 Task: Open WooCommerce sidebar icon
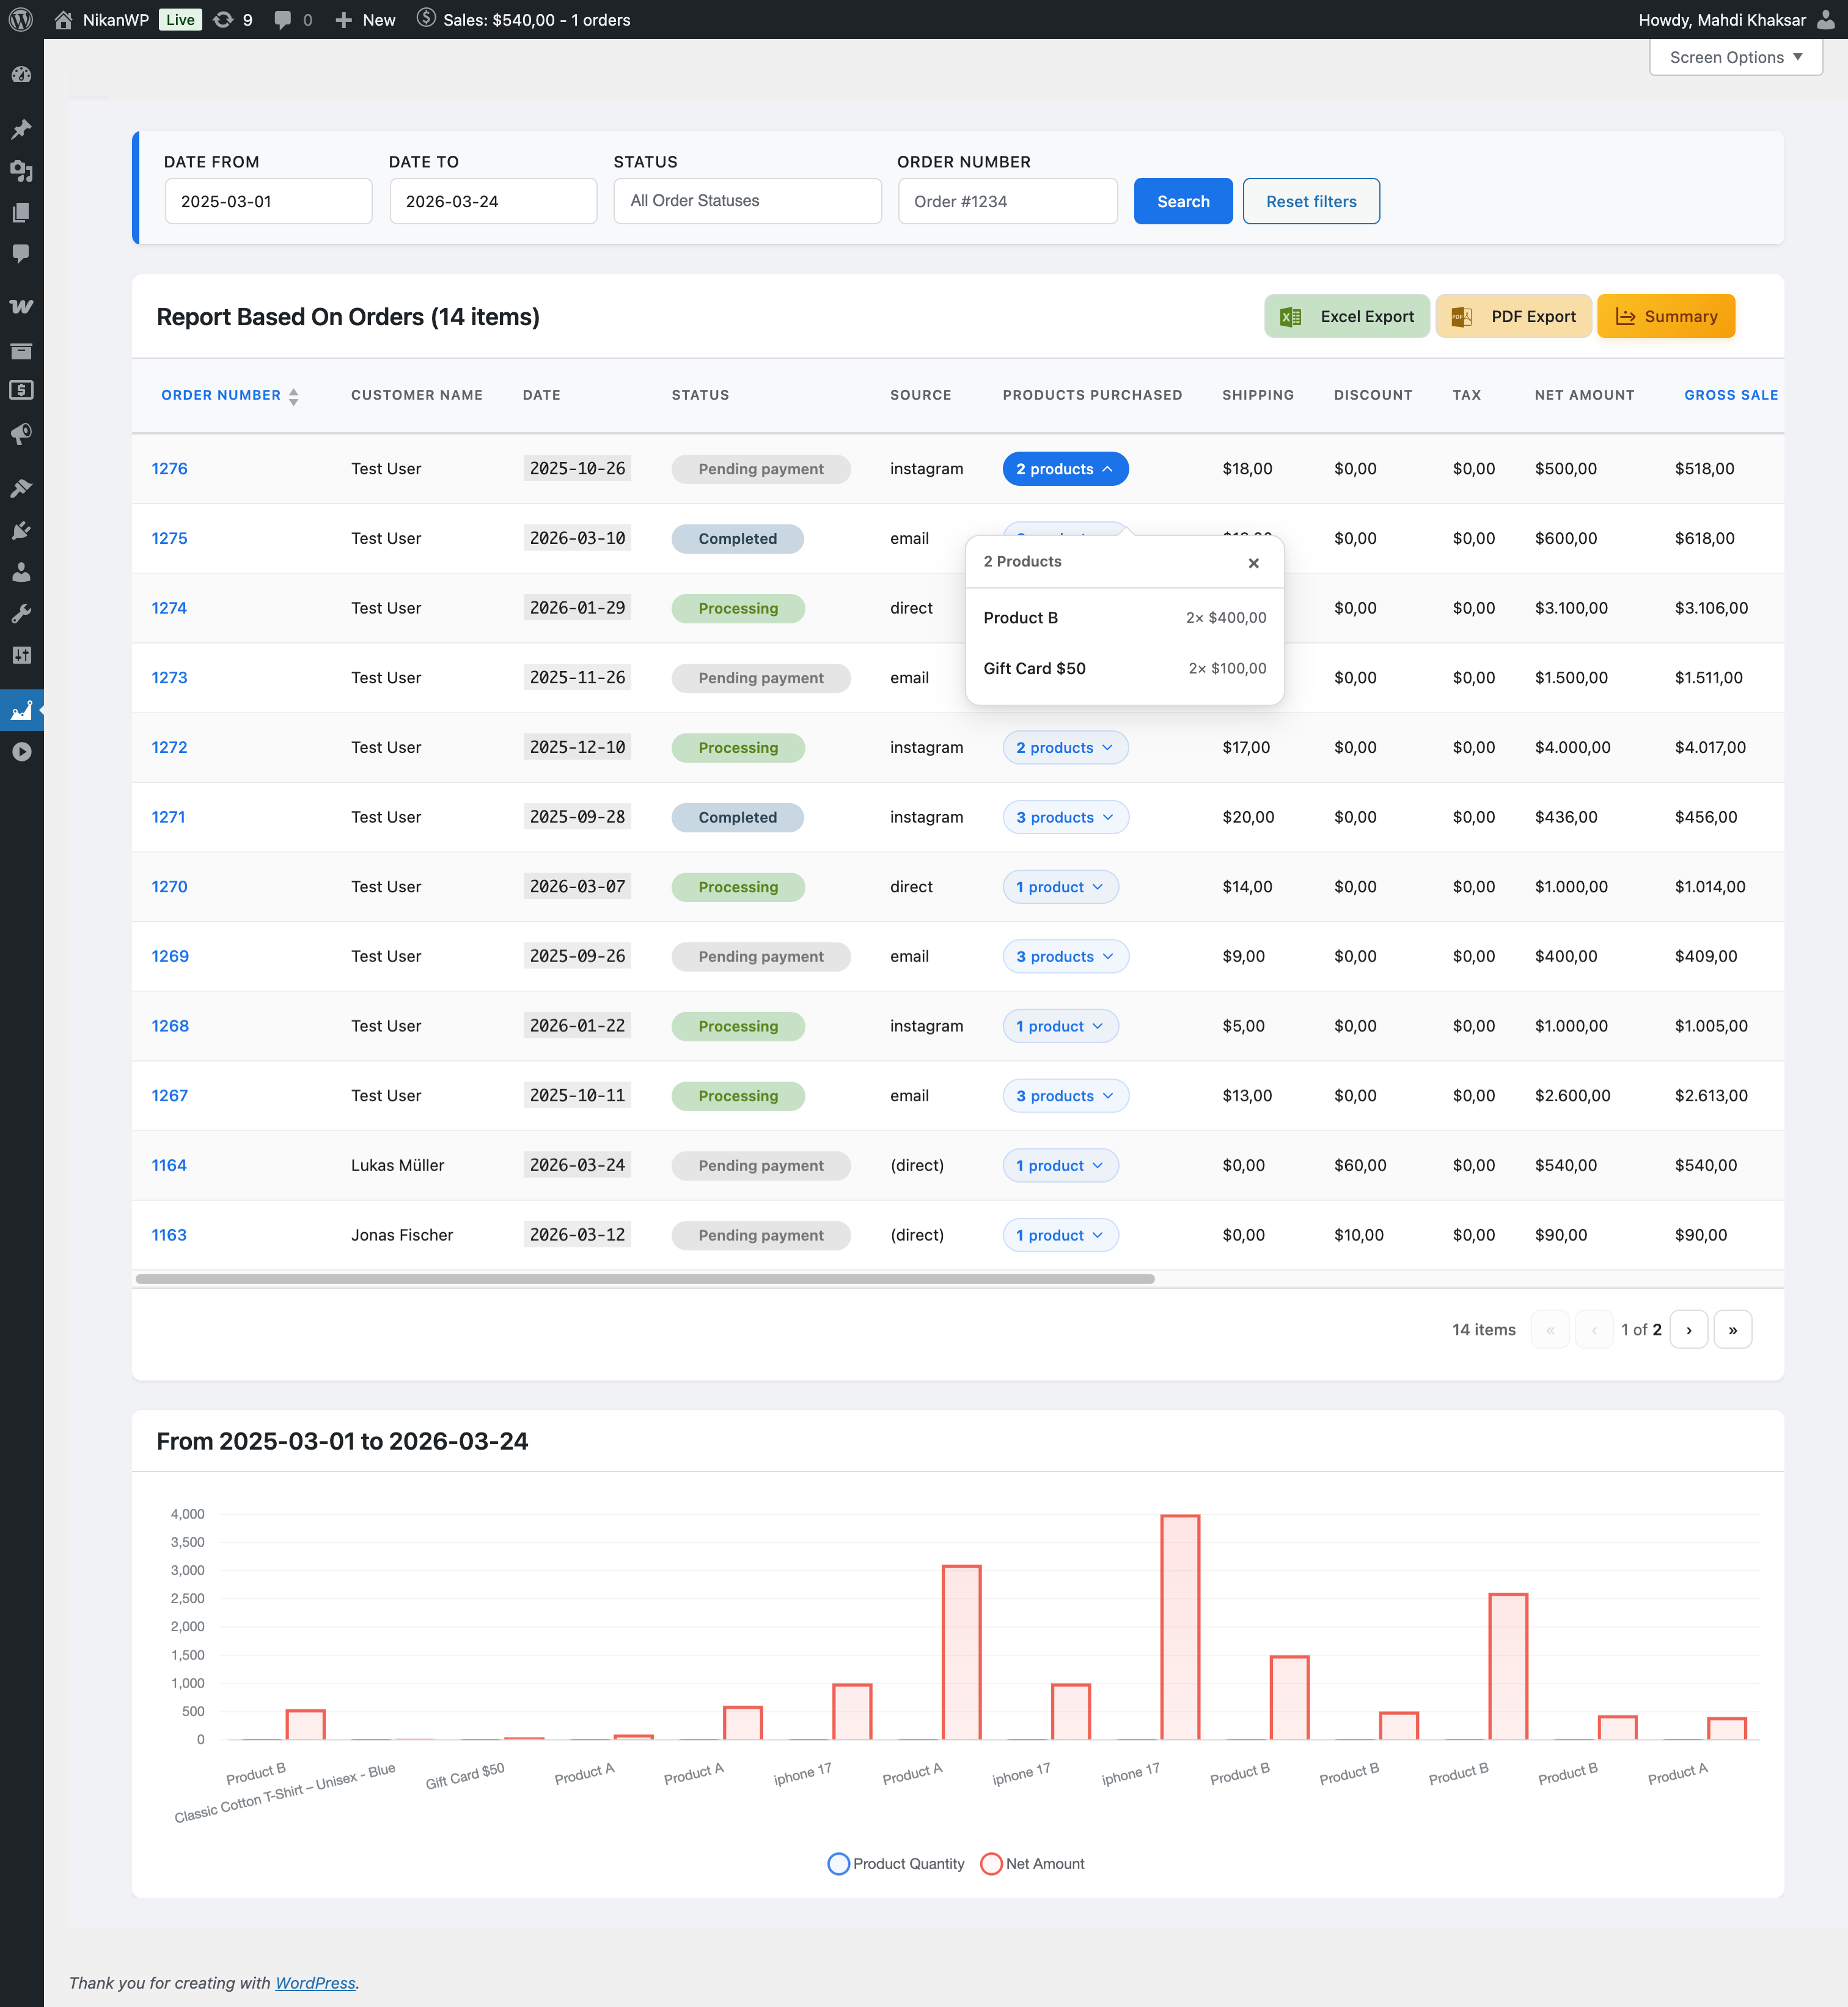pos(21,306)
